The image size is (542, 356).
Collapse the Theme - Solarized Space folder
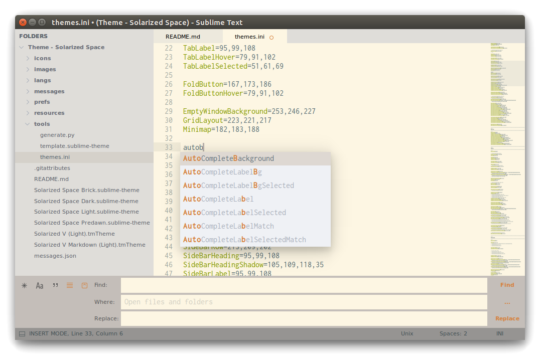tap(22, 47)
